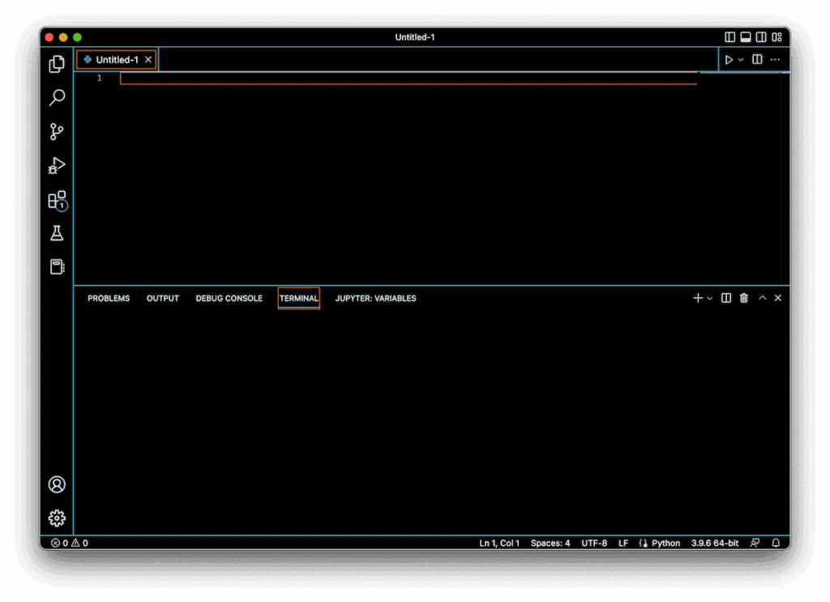The height and width of the screenshot is (602, 830).
Task: Open the Explorer view in activity bar
Action: pyautogui.click(x=57, y=64)
